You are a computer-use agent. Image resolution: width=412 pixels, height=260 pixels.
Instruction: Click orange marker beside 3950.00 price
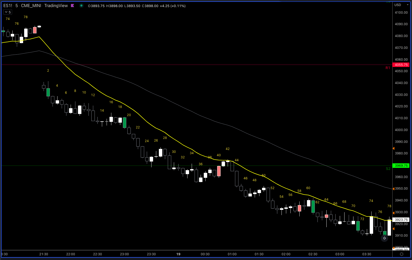tap(393, 189)
